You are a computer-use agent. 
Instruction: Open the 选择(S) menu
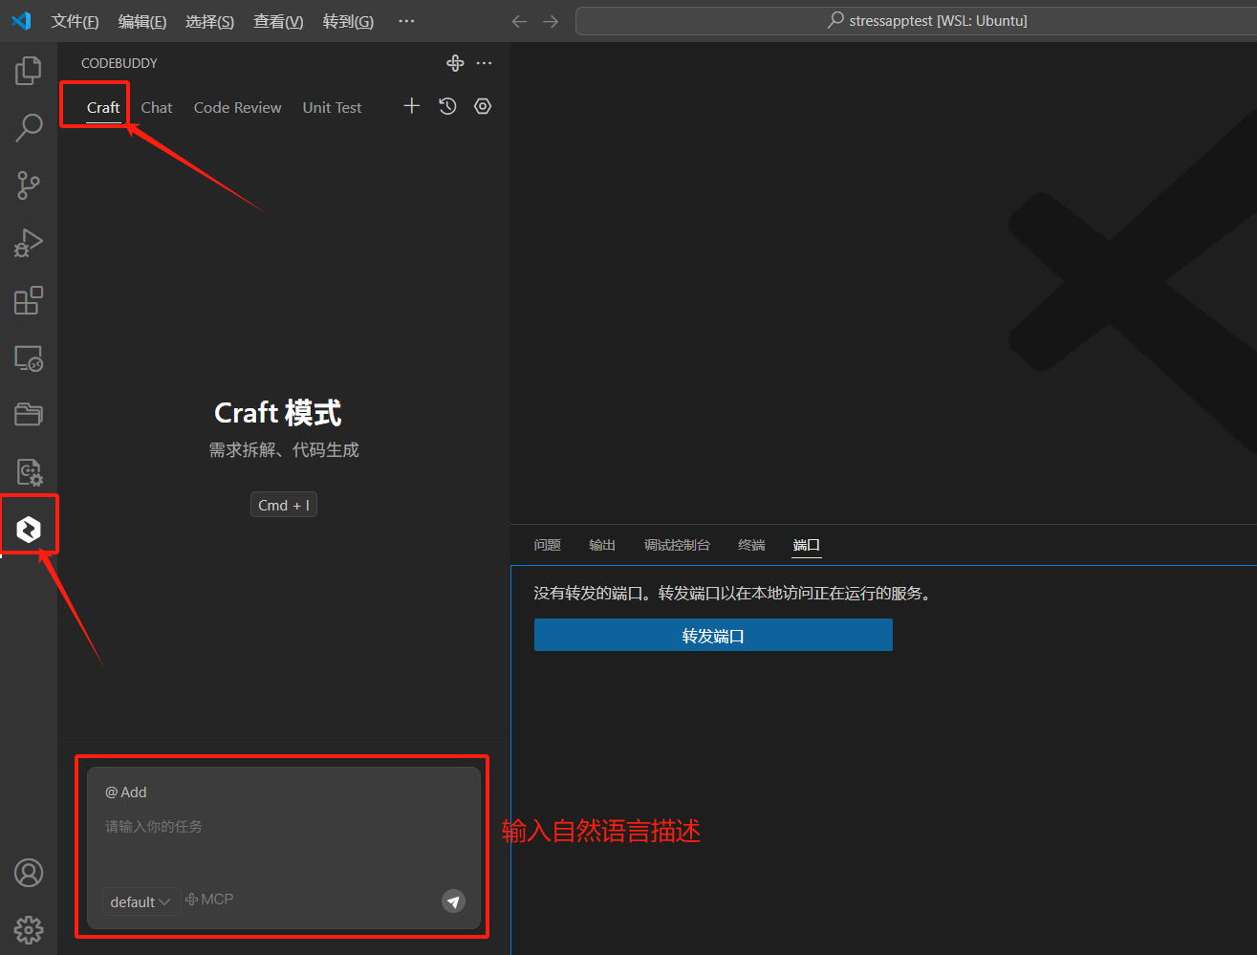click(209, 21)
